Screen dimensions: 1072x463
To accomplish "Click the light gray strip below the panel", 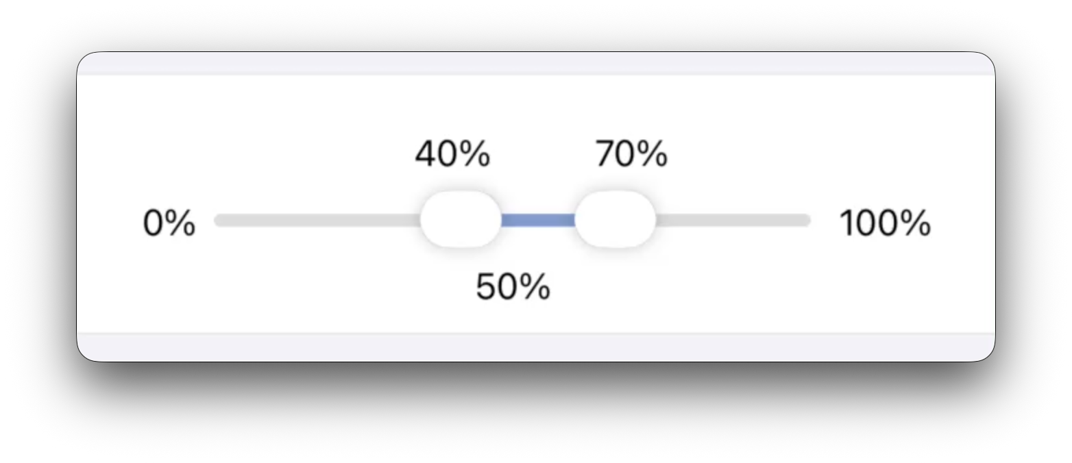I will pos(535,347).
